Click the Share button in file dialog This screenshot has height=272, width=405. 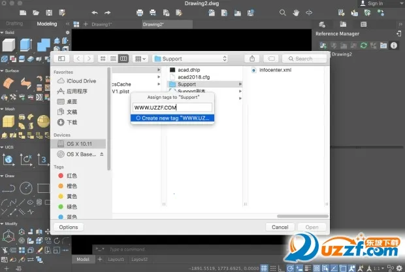252,59
